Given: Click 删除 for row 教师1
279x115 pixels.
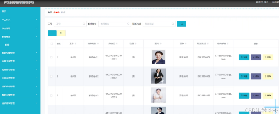Looking at the screenshot, I should (268, 57).
